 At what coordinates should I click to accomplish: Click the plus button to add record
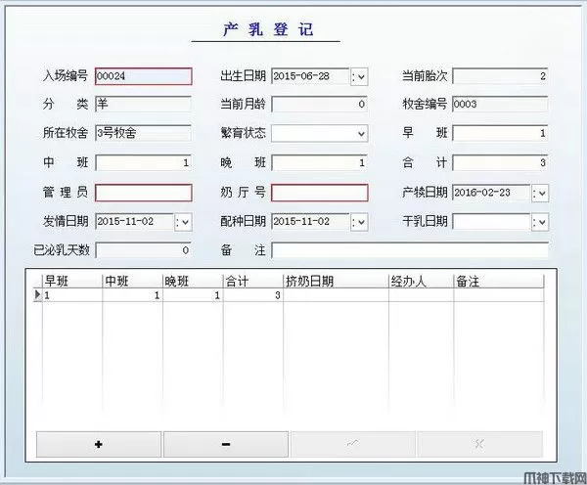(x=99, y=444)
